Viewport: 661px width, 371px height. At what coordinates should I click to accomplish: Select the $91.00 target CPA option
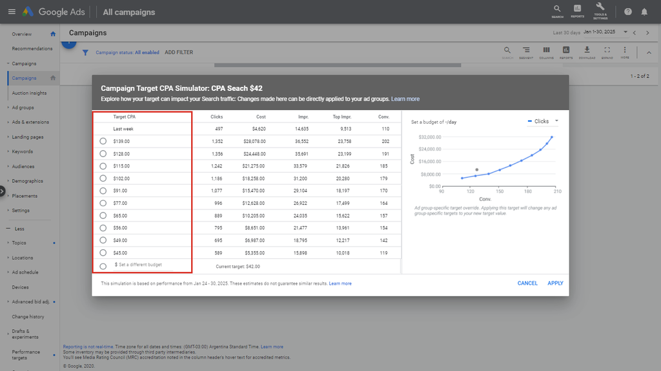click(103, 191)
